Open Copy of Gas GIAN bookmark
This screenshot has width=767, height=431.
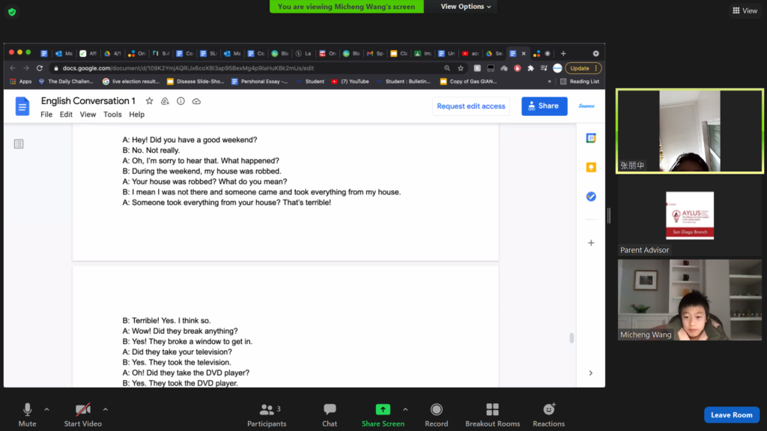pyautogui.click(x=469, y=82)
